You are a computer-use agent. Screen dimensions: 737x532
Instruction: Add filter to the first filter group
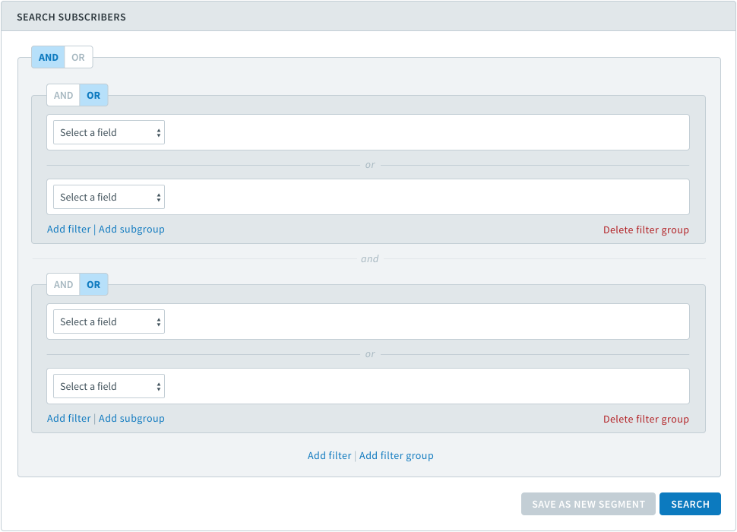click(x=68, y=230)
